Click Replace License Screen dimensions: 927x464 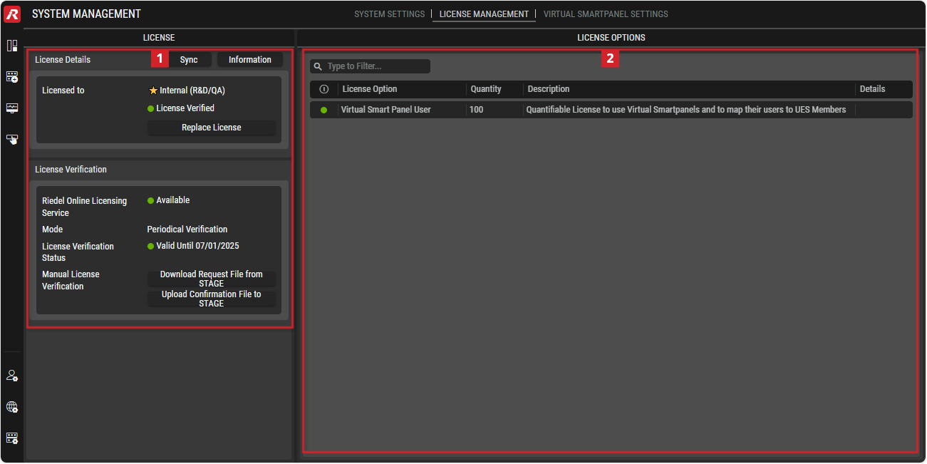pyautogui.click(x=212, y=128)
